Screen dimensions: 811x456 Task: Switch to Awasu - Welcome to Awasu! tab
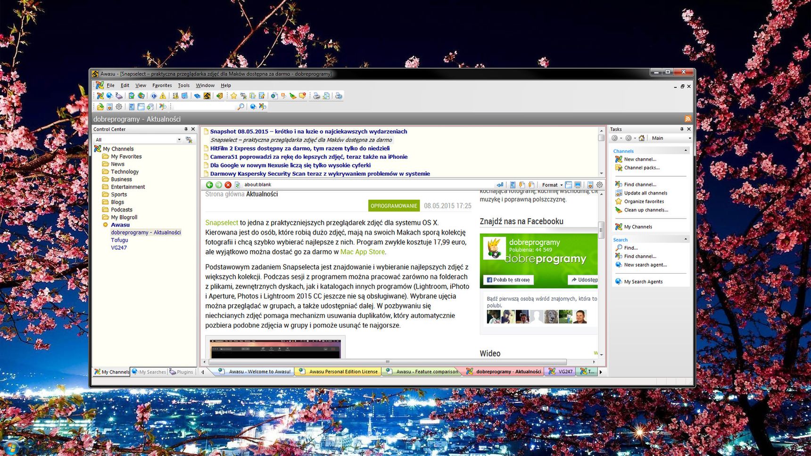255,372
